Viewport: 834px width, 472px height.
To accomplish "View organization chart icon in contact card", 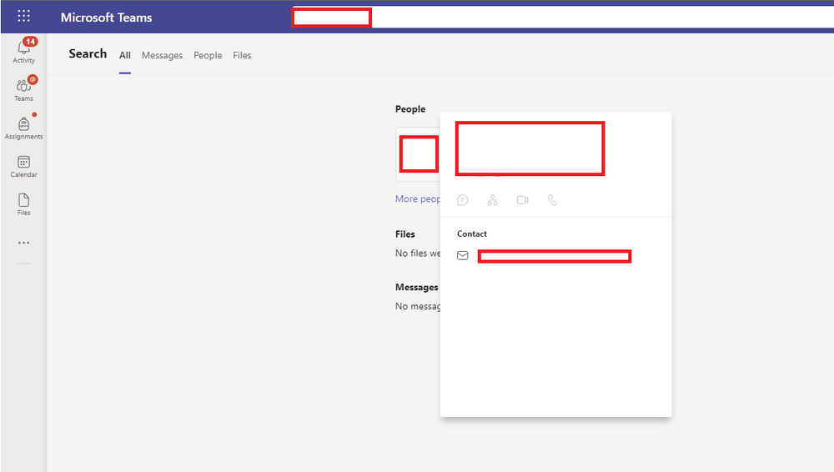I will coord(493,200).
